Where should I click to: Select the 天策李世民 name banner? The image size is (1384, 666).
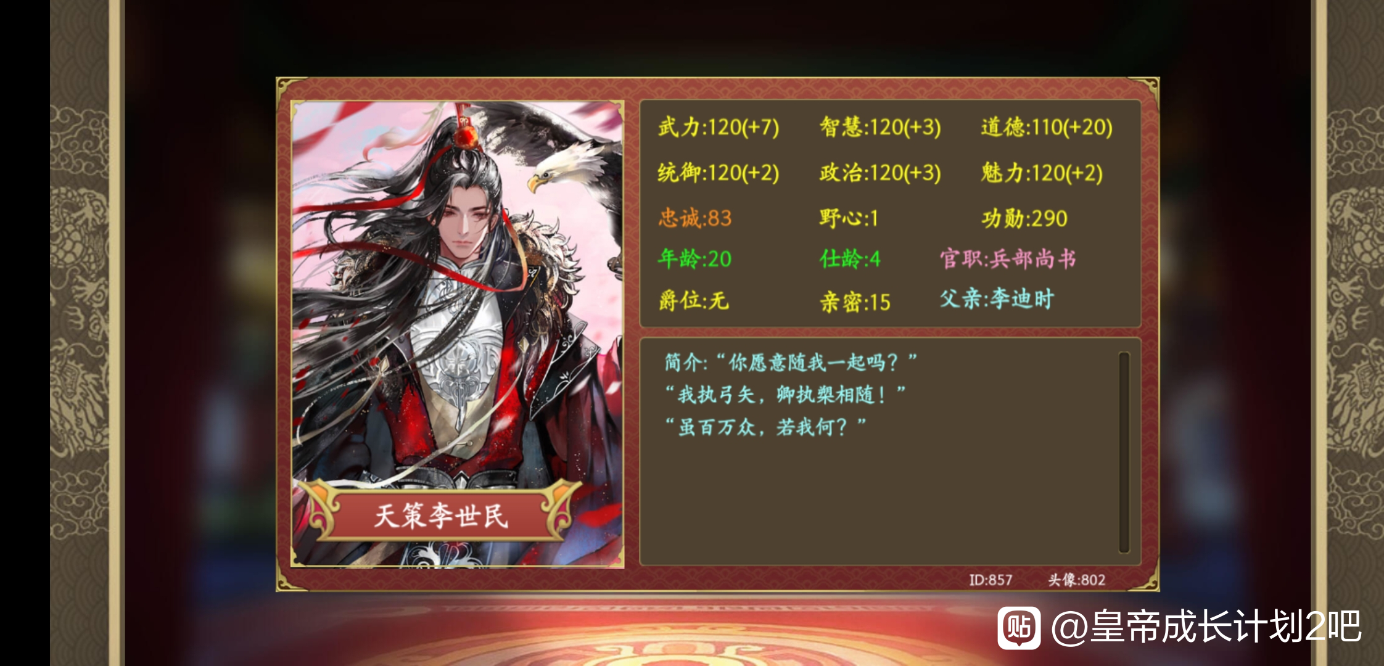[x=440, y=516]
